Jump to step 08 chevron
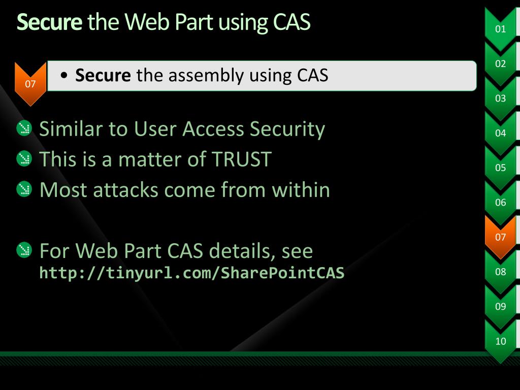Image resolution: width=520 pixels, height=390 pixels. click(x=501, y=272)
